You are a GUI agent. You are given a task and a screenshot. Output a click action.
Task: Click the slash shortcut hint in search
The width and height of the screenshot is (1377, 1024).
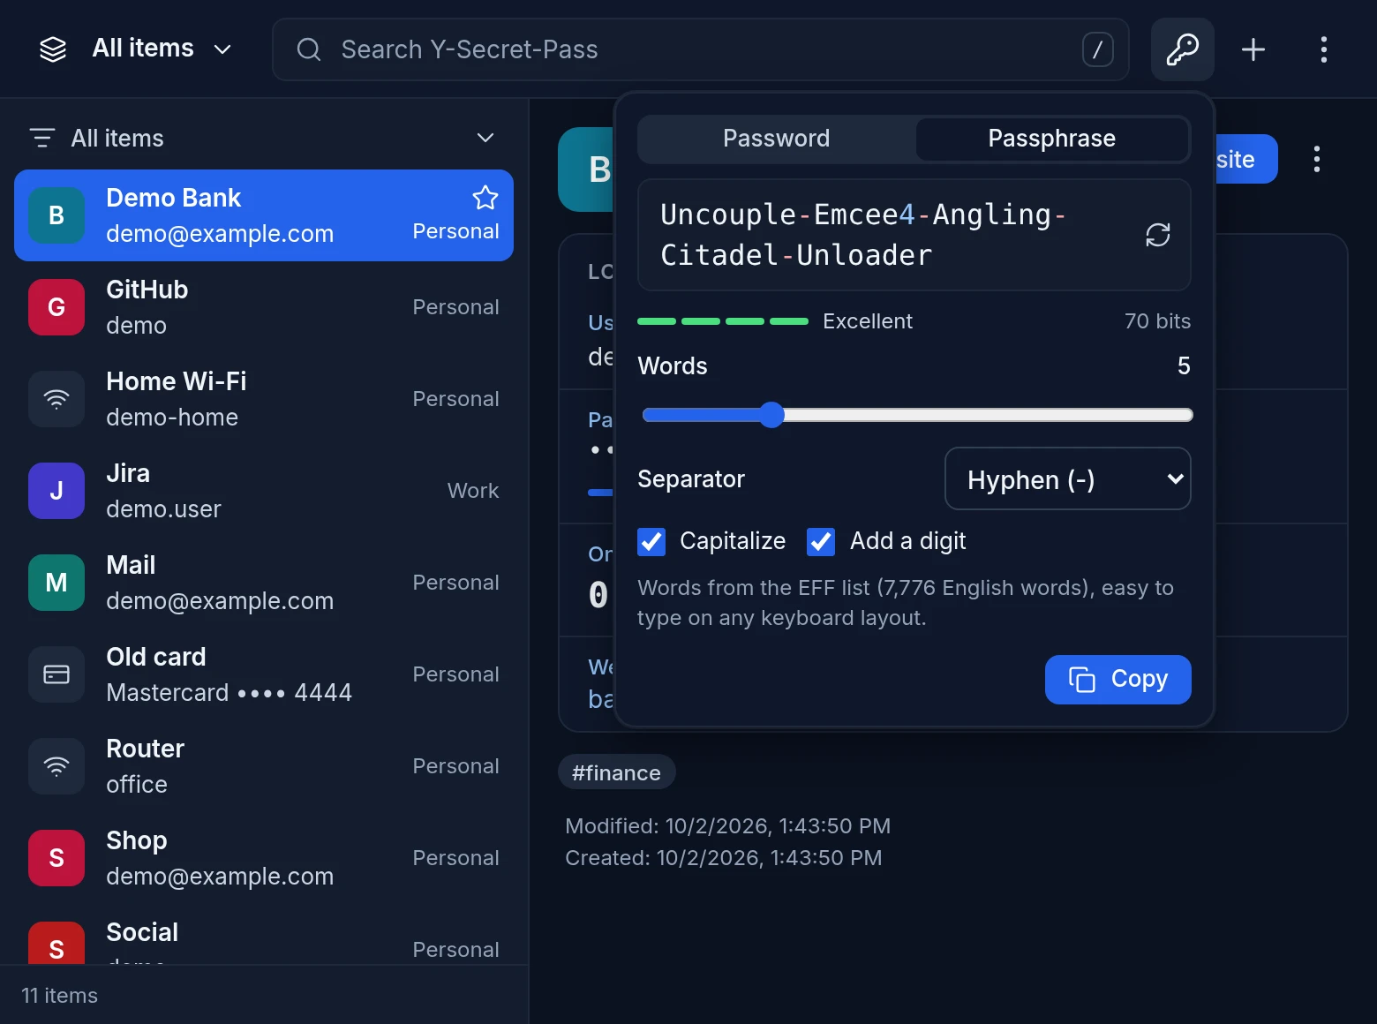click(1098, 49)
